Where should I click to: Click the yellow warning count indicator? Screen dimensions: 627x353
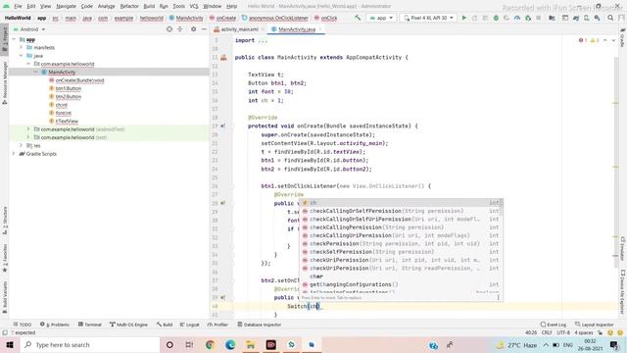click(x=595, y=40)
